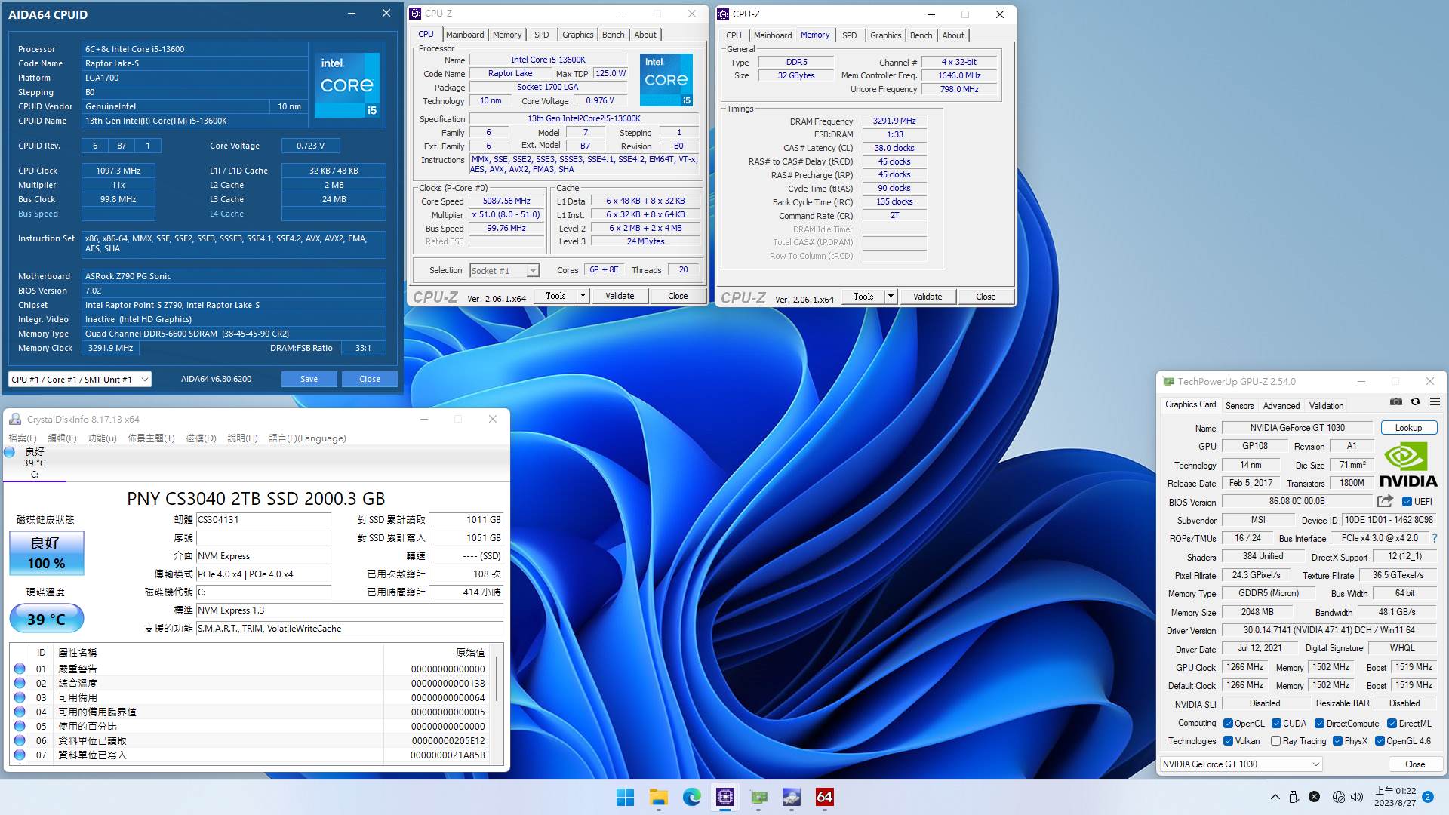
Task: Click the USB safely remove tray icon
Action: [x=1294, y=797]
